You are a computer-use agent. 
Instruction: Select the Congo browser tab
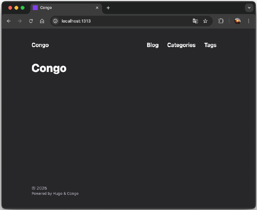(x=66, y=8)
